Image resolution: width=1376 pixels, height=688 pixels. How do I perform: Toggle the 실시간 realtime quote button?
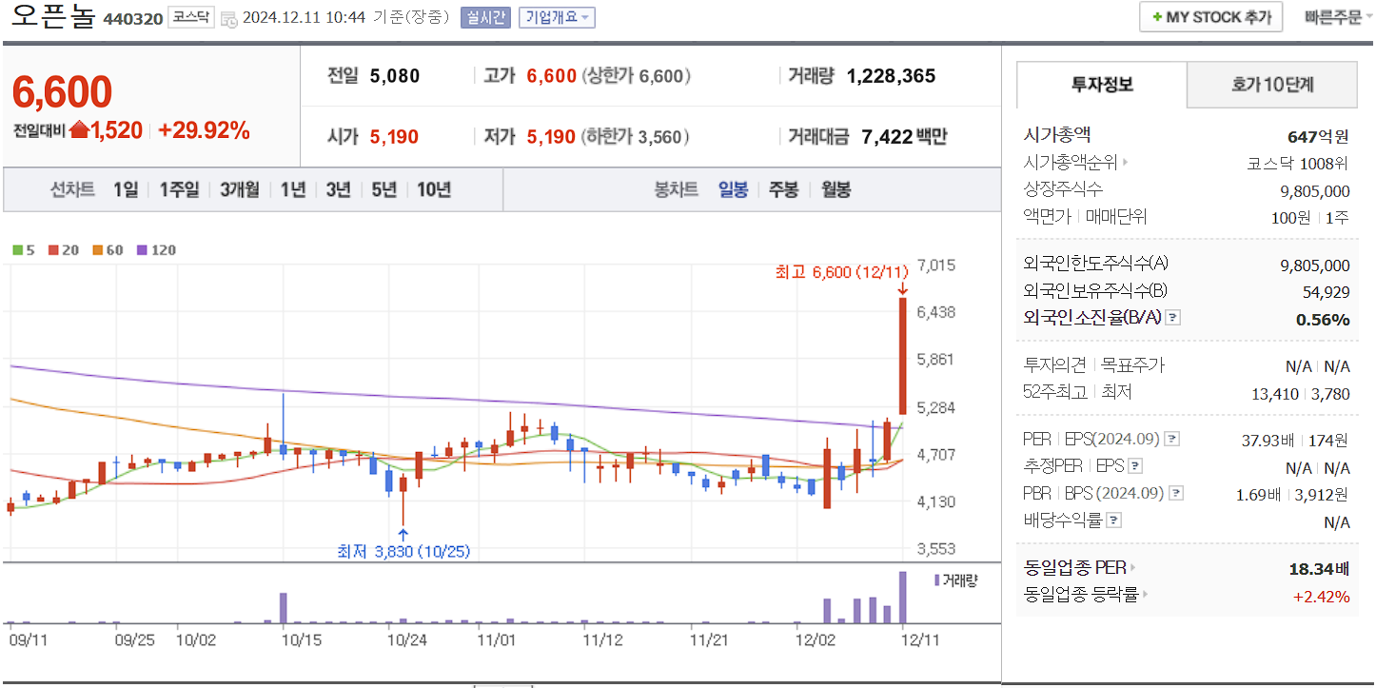[485, 17]
